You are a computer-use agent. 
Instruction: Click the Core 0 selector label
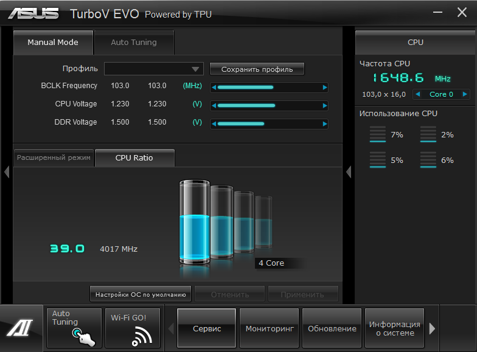[x=441, y=94]
